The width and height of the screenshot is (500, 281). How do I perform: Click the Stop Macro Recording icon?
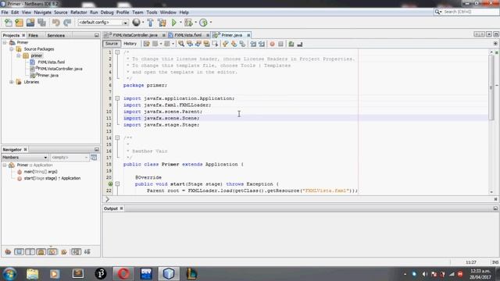click(280, 44)
